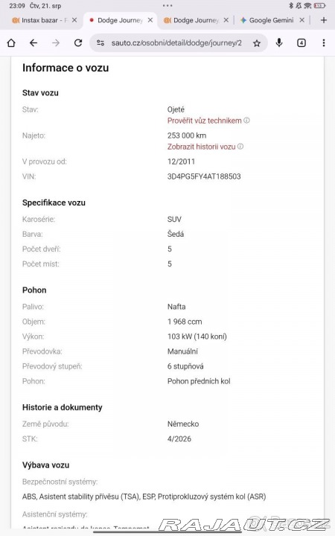Click the info icon beside Zobrazit historii vozu
335x536 pixels.
tap(240, 147)
